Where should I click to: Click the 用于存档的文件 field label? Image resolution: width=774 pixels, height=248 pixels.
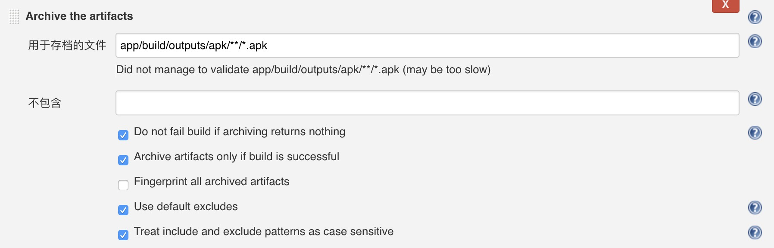click(67, 45)
